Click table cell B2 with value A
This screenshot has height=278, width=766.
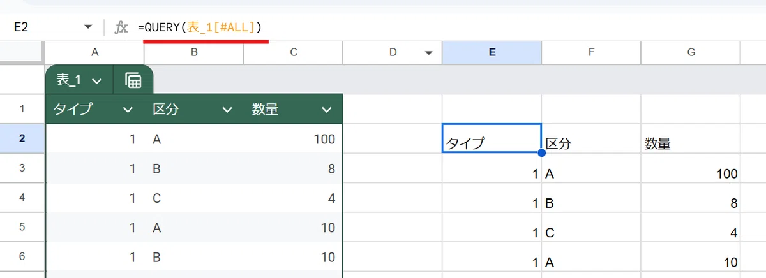coord(194,138)
